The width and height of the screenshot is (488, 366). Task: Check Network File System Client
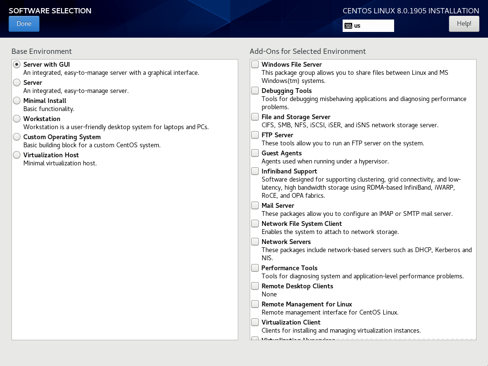click(255, 224)
